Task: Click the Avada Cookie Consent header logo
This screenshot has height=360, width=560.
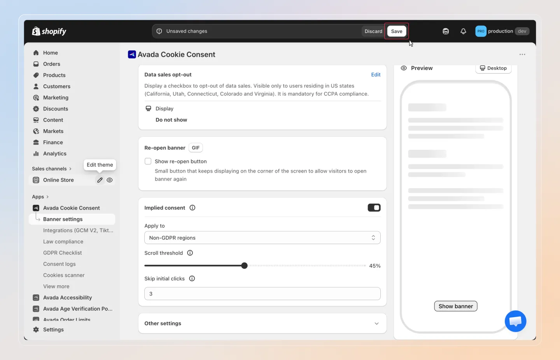Action: click(132, 54)
